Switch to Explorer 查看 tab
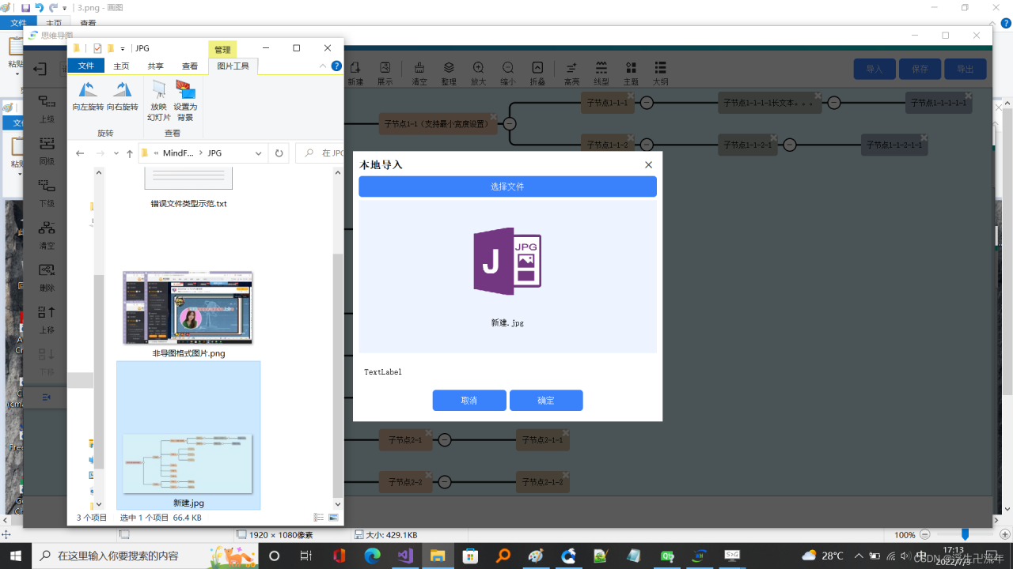The width and height of the screenshot is (1013, 569). (x=190, y=66)
